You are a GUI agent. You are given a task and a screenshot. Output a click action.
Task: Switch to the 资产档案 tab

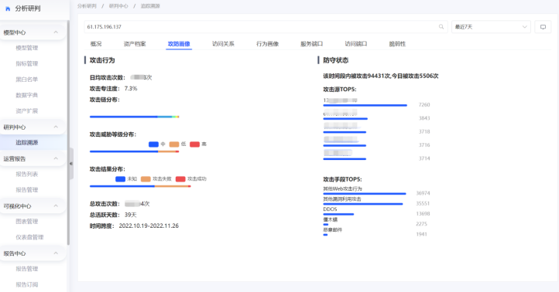pos(135,44)
